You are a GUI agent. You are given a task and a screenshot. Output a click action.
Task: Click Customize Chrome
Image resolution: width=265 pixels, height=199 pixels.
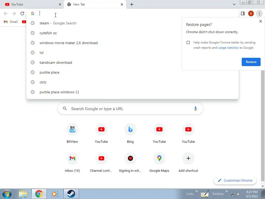[235, 180]
